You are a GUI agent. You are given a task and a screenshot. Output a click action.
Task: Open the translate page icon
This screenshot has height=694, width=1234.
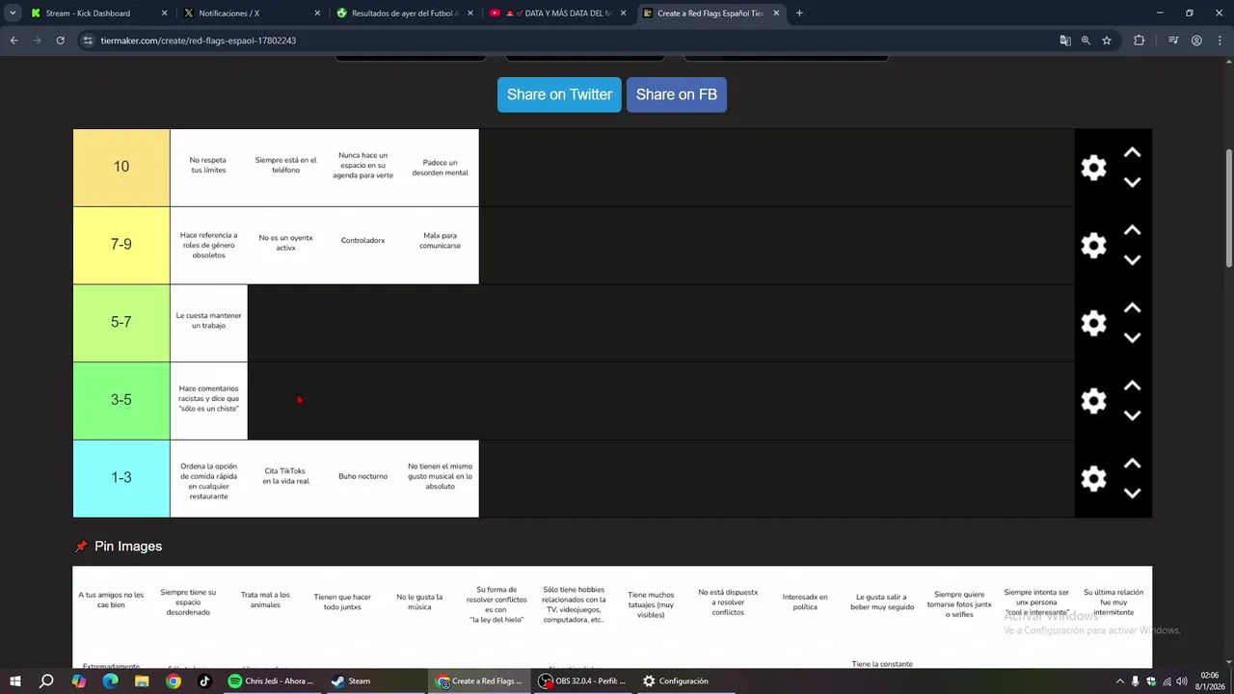click(1065, 40)
